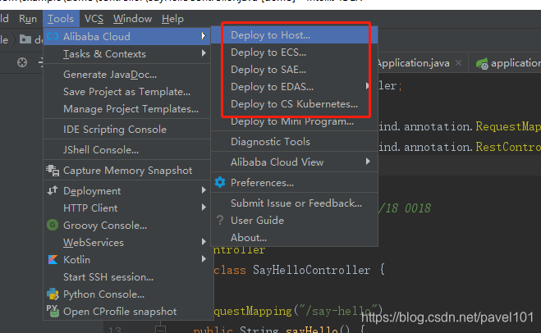541x333 pixels.
Task: Open Preferences... in Alibaba Cloud submenu
Action: 294,183
